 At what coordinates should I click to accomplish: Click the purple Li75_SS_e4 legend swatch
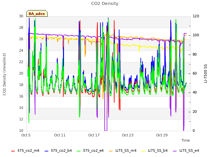pos(175,151)
